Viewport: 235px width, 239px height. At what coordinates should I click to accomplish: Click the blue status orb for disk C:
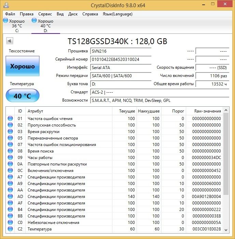click(x=5, y=21)
